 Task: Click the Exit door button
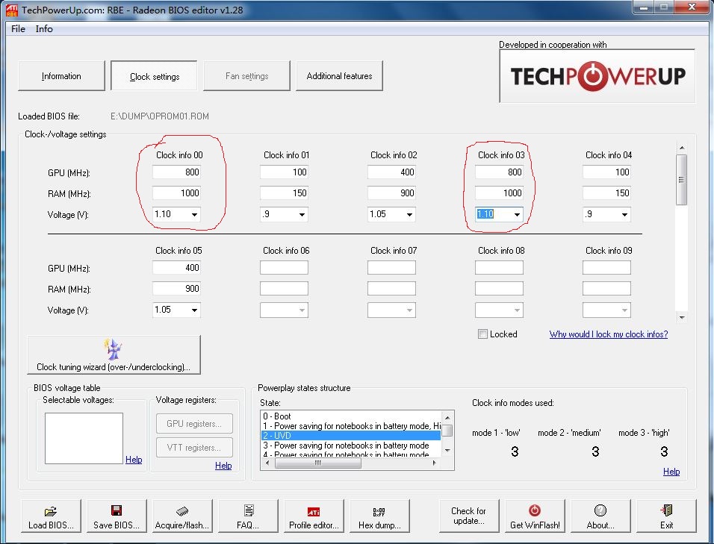666,516
